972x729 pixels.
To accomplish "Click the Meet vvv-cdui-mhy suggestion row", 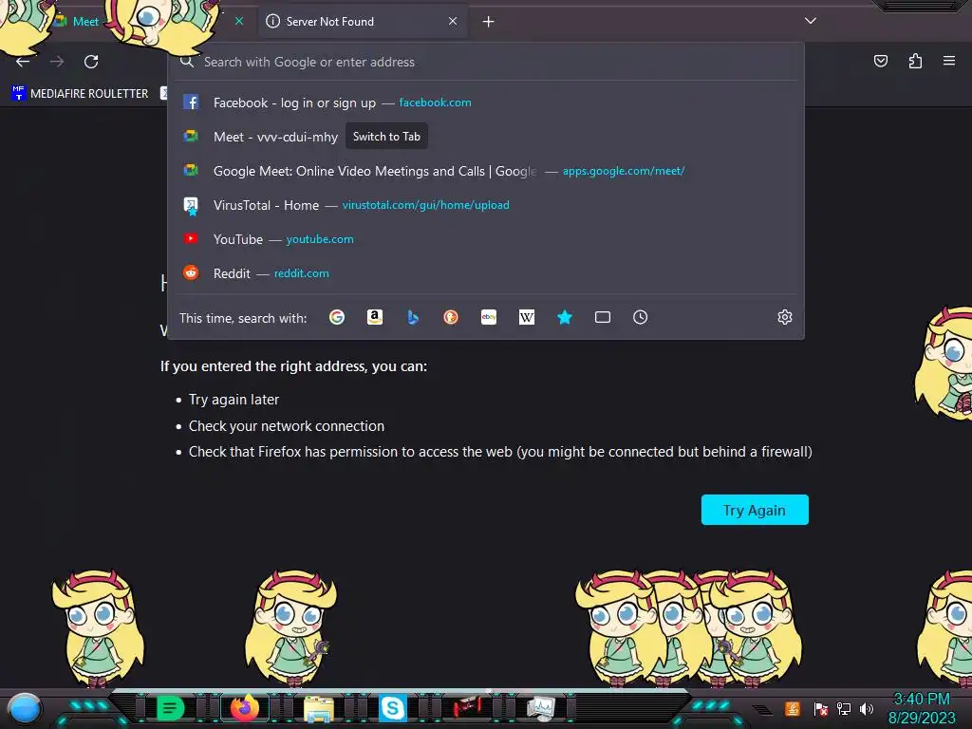I will (487, 137).
